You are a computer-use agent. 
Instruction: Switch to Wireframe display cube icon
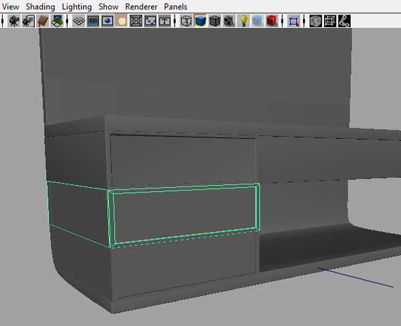tap(186, 21)
